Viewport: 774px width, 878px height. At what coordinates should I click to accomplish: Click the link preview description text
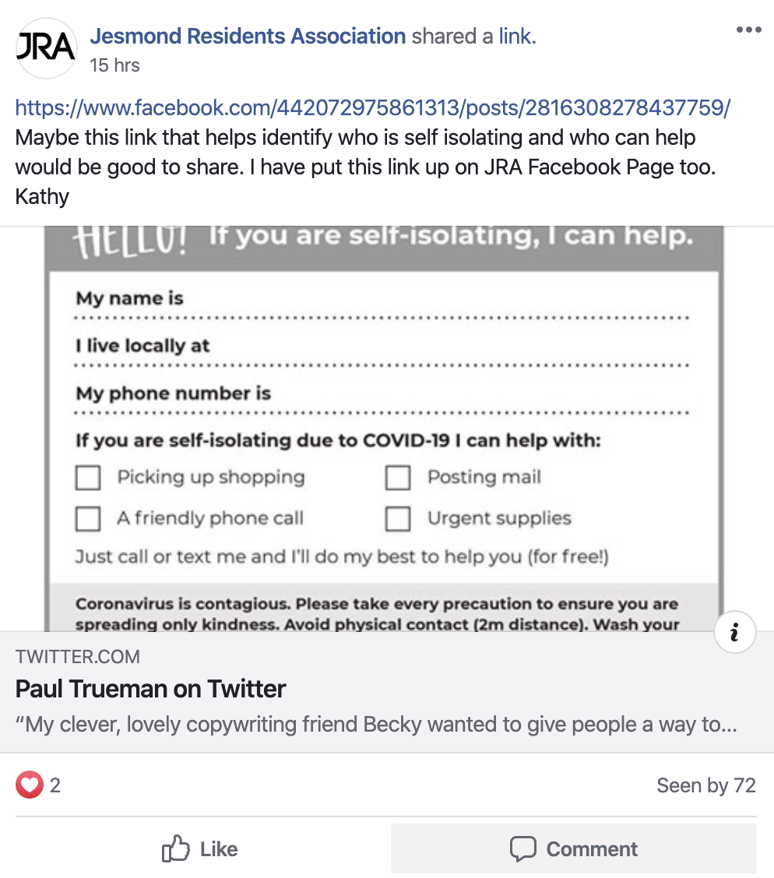pos(376,725)
